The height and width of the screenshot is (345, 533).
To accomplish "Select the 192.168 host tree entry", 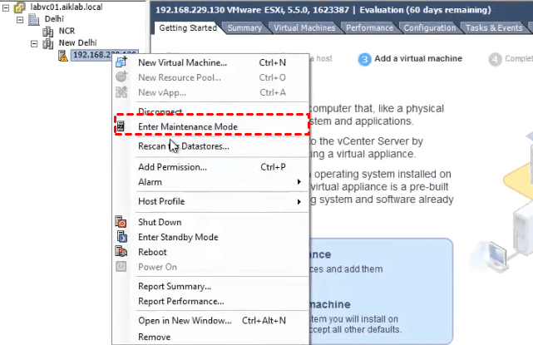I will point(105,55).
